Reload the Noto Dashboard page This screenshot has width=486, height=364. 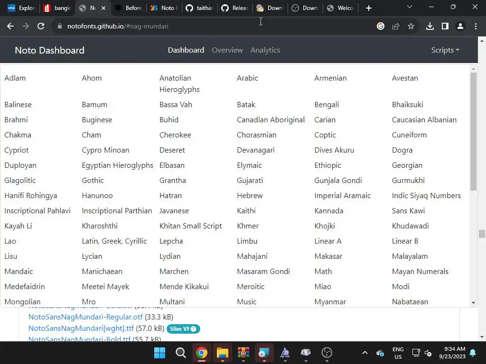41,27
